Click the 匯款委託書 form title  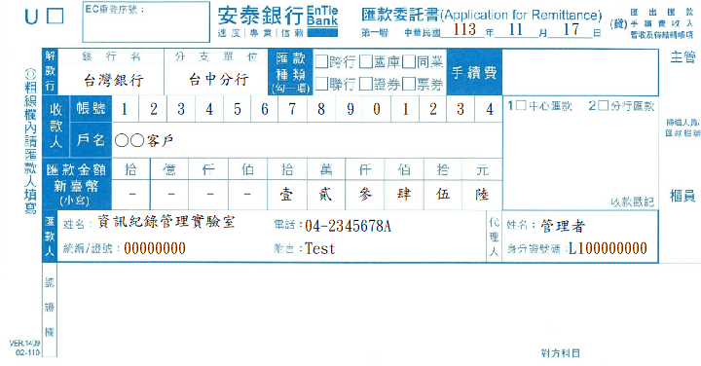coord(482,16)
